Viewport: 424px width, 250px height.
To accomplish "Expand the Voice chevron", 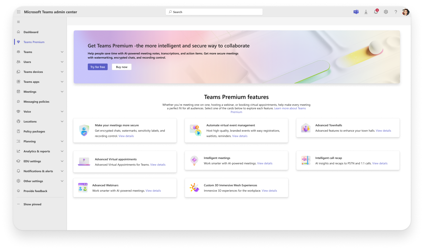I will [x=62, y=111].
